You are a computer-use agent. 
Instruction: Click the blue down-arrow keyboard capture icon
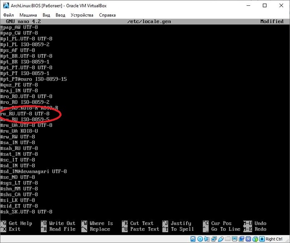[x=262, y=239]
